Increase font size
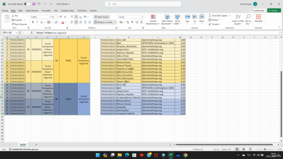This screenshot has width=283, height=159. [x=61, y=17]
